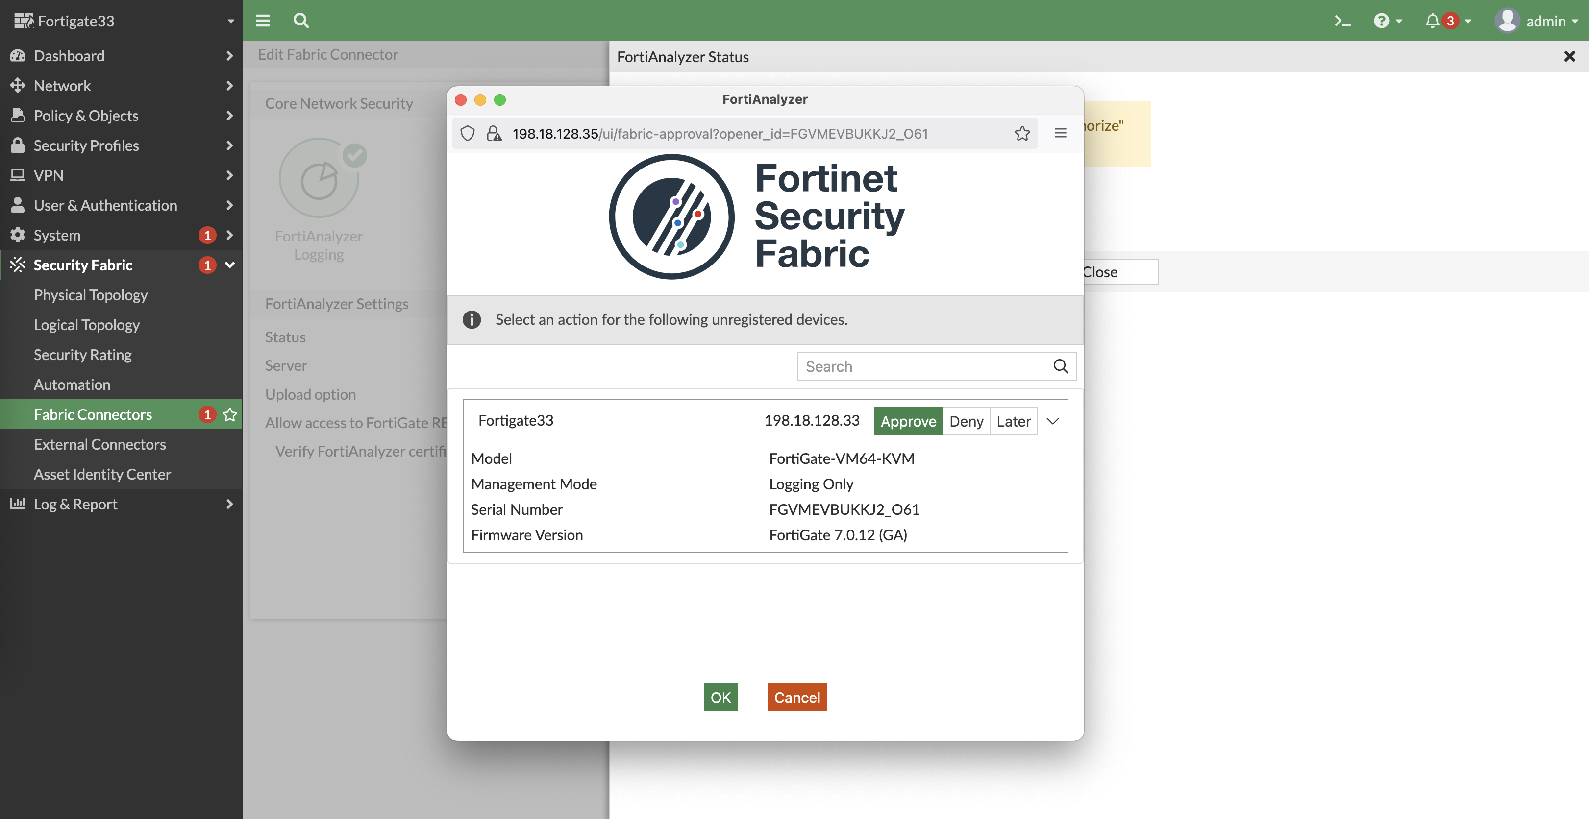Select Approve for Fortigate33

(x=908, y=422)
